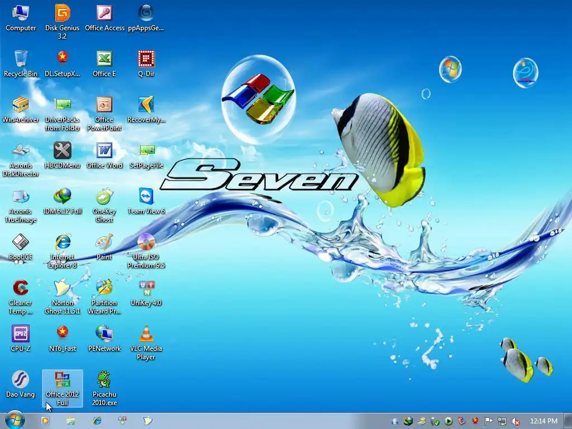Viewport: 572px width, 429px height.
Task: Launch Office Word shortcut
Action: [x=104, y=155]
